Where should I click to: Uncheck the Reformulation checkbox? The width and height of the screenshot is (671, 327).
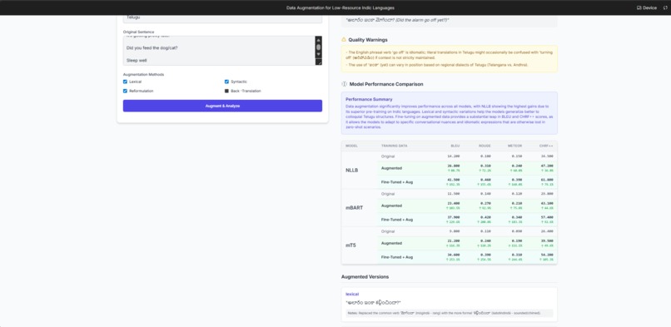pyautogui.click(x=125, y=91)
